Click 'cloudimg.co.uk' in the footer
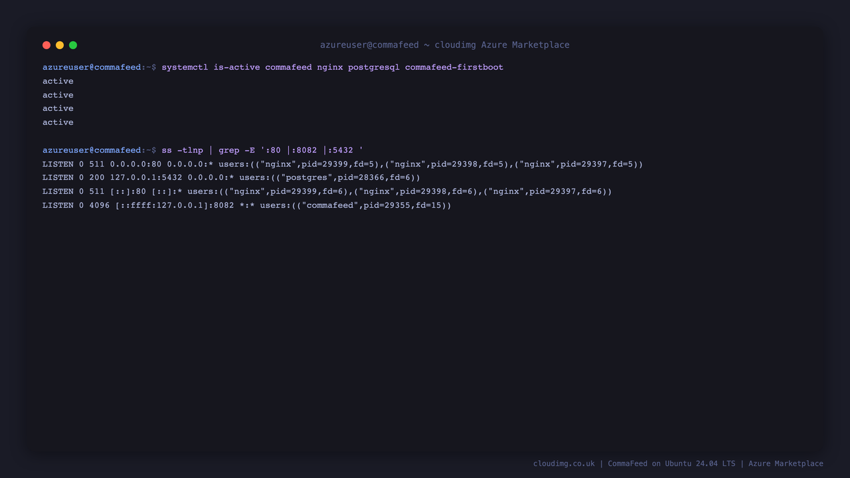The image size is (850, 478). click(564, 463)
